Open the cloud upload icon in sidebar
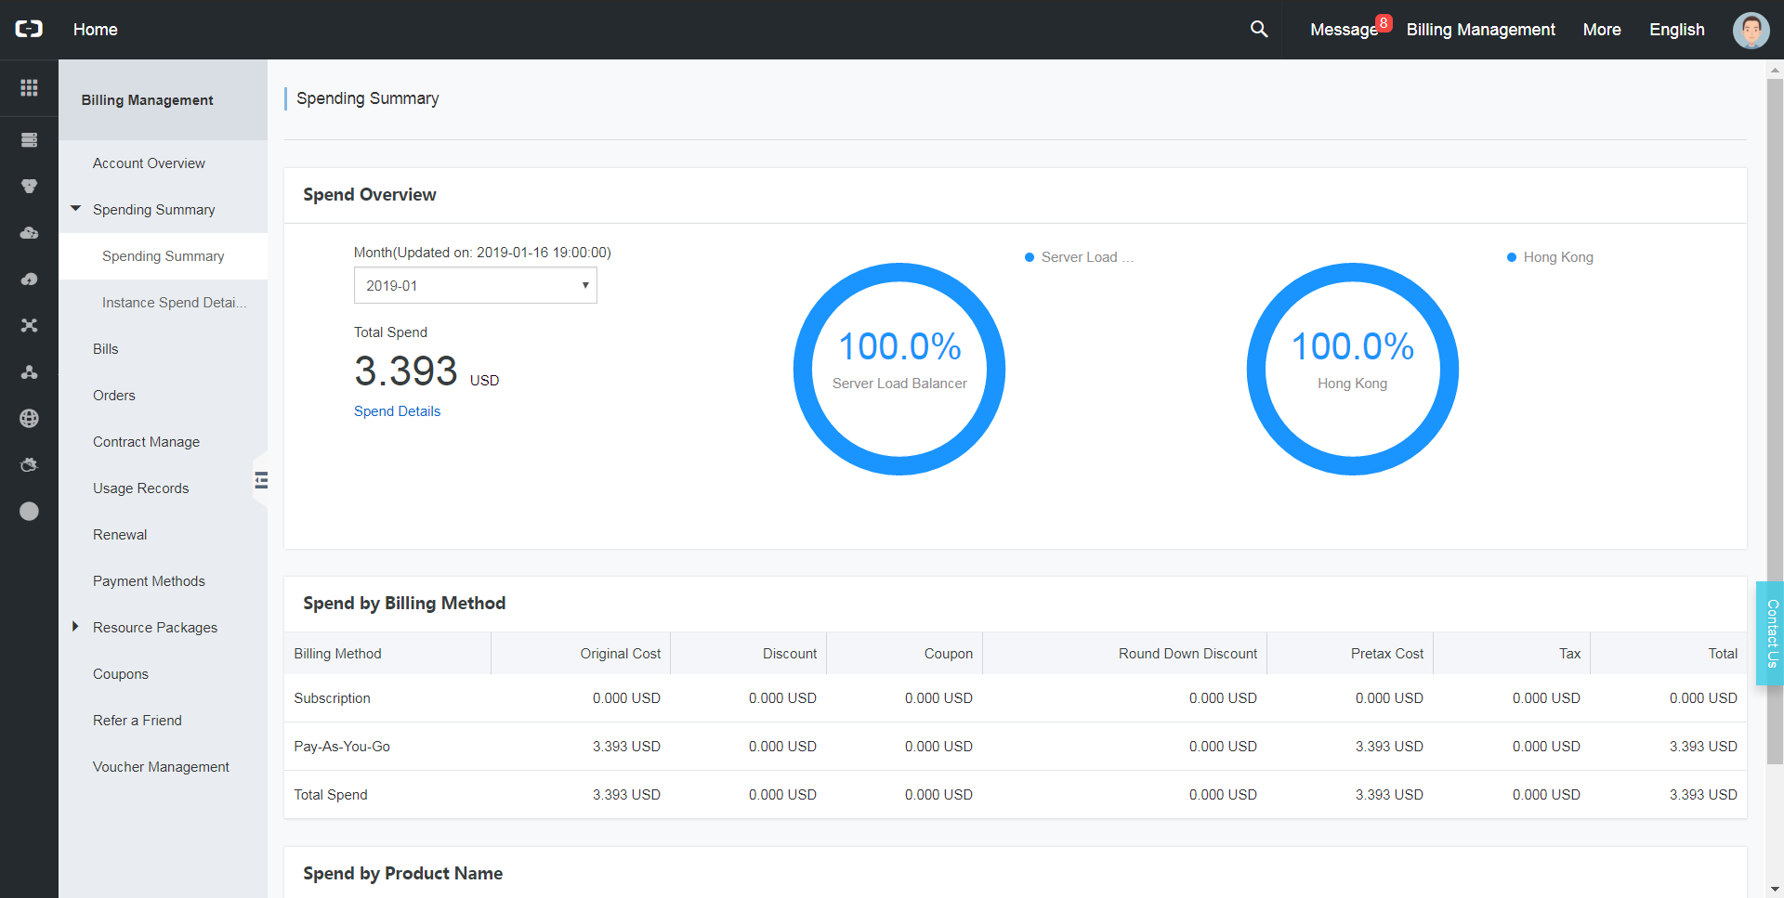The width and height of the screenshot is (1784, 898). [x=29, y=280]
